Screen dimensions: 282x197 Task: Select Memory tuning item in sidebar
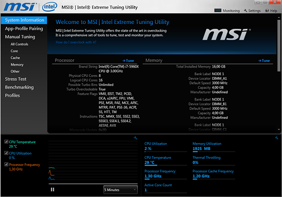click(17, 64)
